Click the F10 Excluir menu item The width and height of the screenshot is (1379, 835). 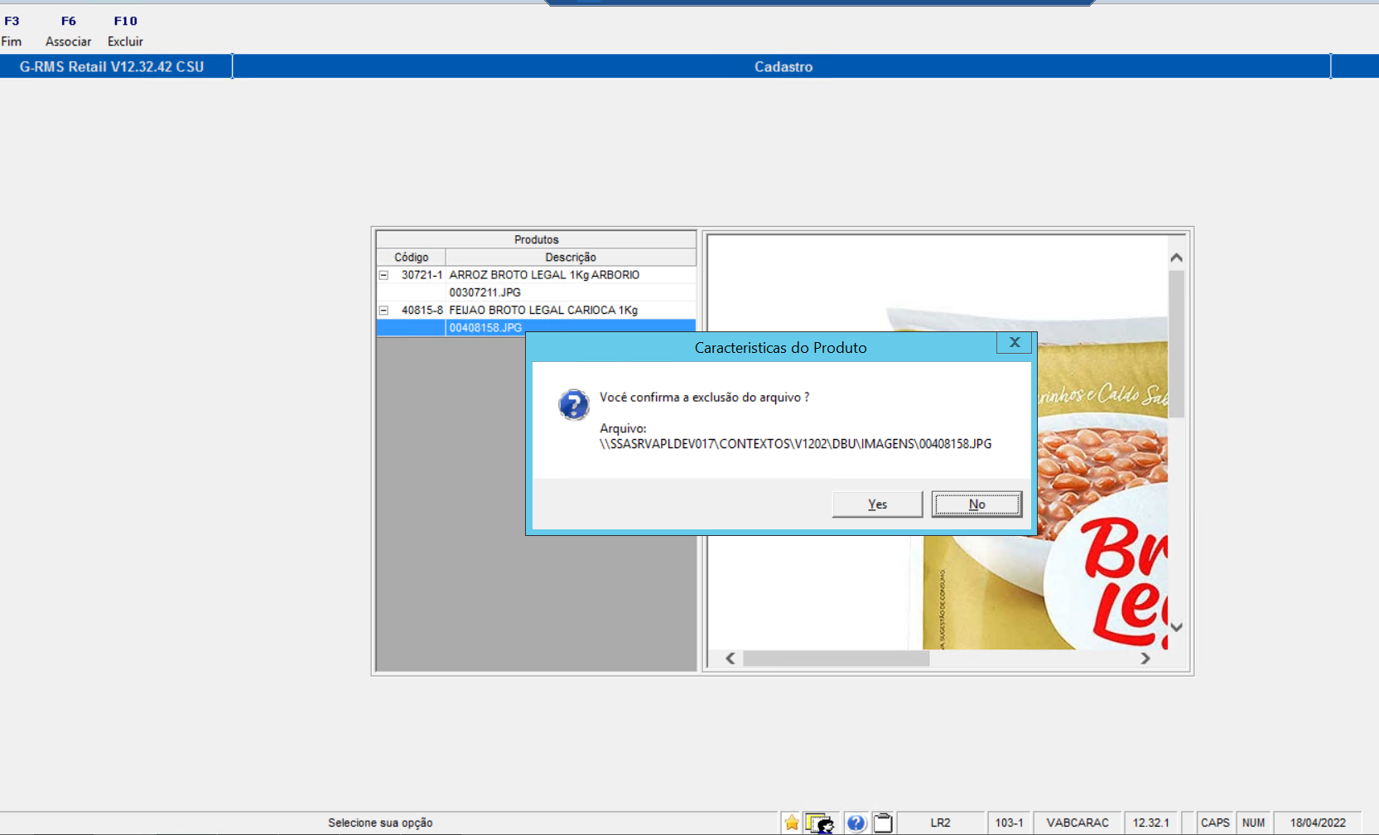125,31
